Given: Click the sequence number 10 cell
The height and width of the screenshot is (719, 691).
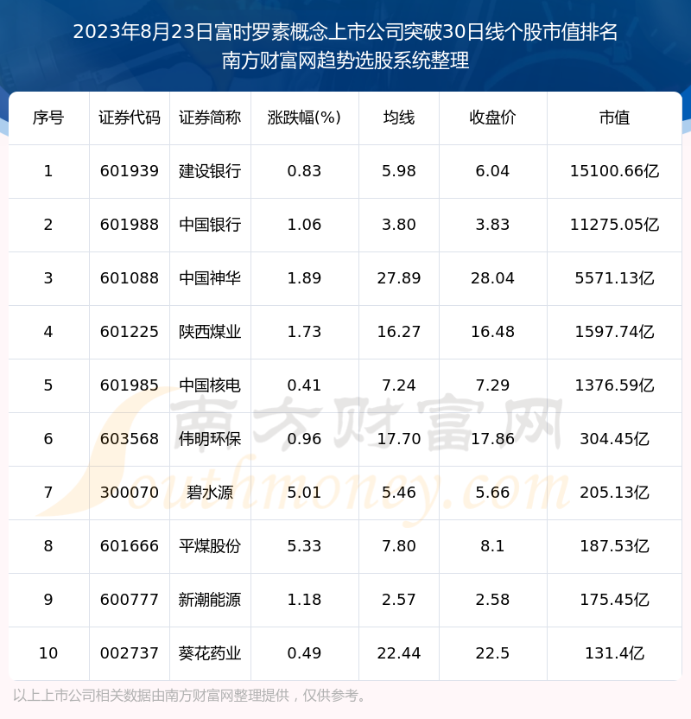Looking at the screenshot, I should (x=48, y=654).
